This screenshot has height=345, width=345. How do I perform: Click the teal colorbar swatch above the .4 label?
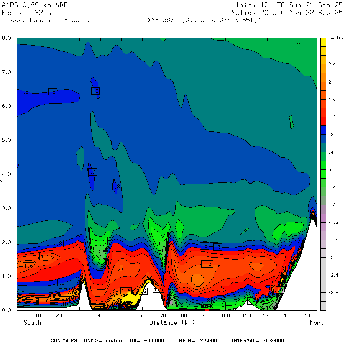[323, 148]
